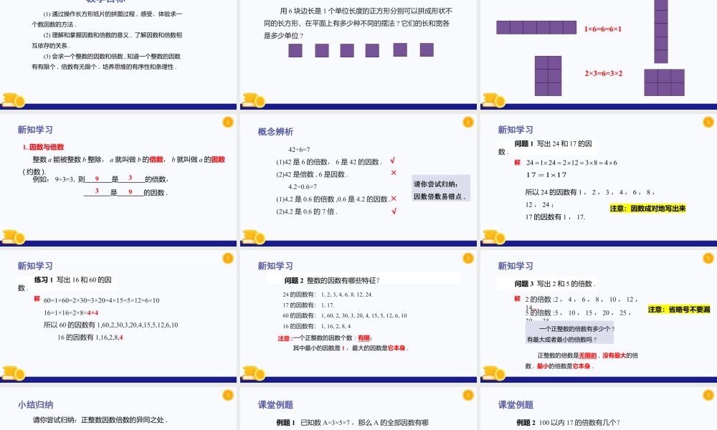Click the red check mark next to statement (2)4.2 是 0.6 的 7 倍

392,210
